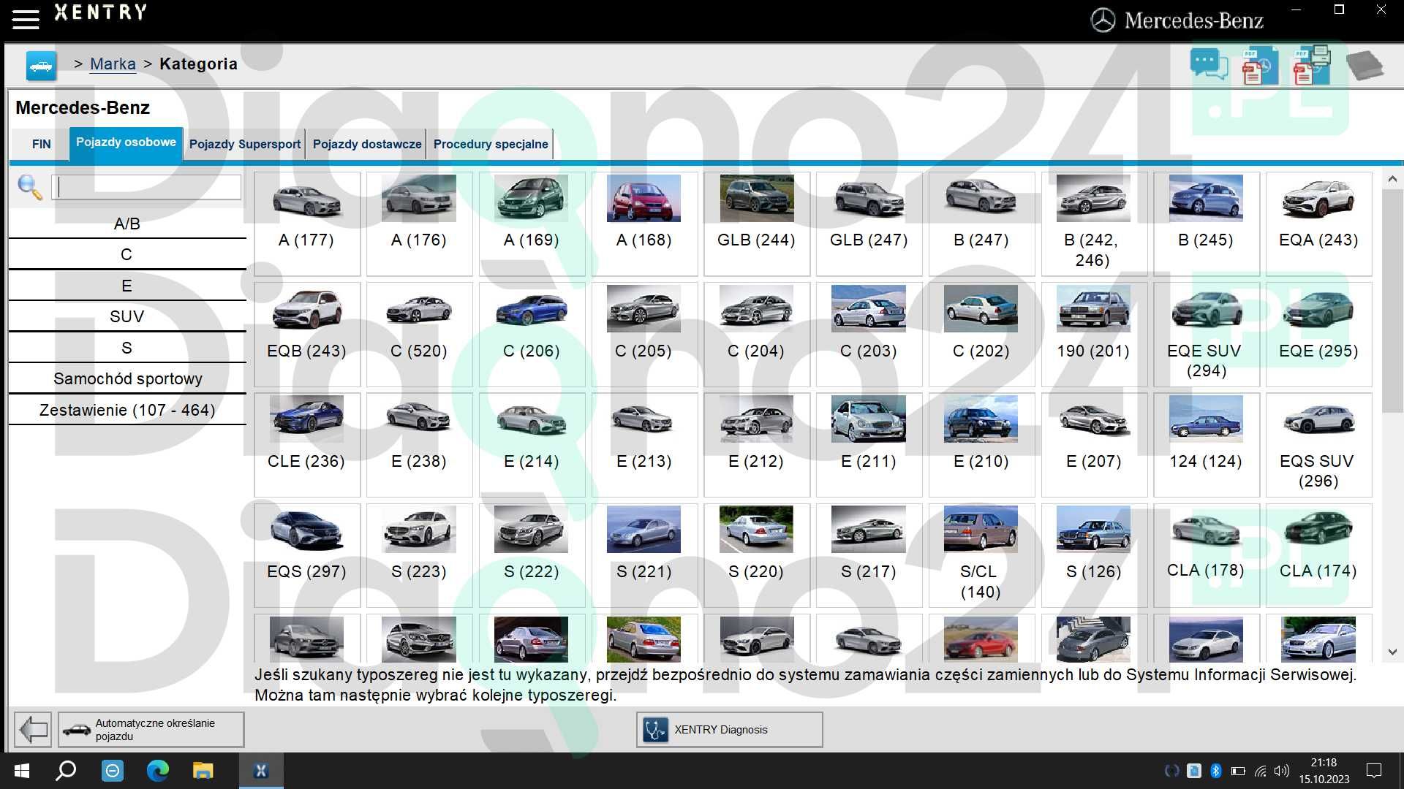The width and height of the screenshot is (1404, 789).
Task: Open the gray manual book icon
Action: click(1365, 66)
